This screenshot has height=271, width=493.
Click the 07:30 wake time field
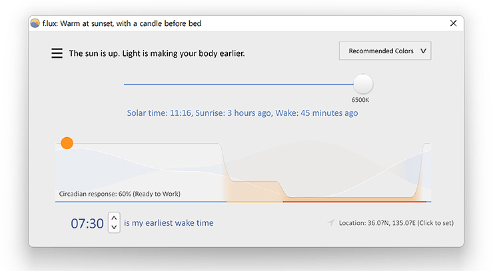coord(87,223)
